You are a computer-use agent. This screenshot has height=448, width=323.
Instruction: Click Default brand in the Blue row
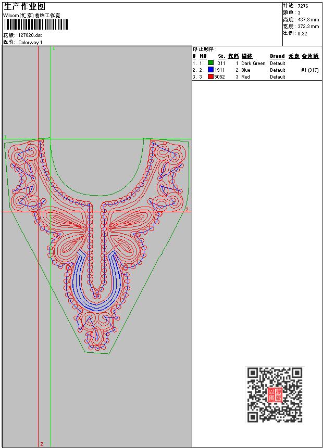(x=278, y=70)
